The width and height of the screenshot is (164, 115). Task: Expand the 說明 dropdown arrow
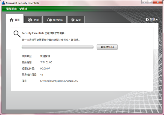[x=157, y=20]
